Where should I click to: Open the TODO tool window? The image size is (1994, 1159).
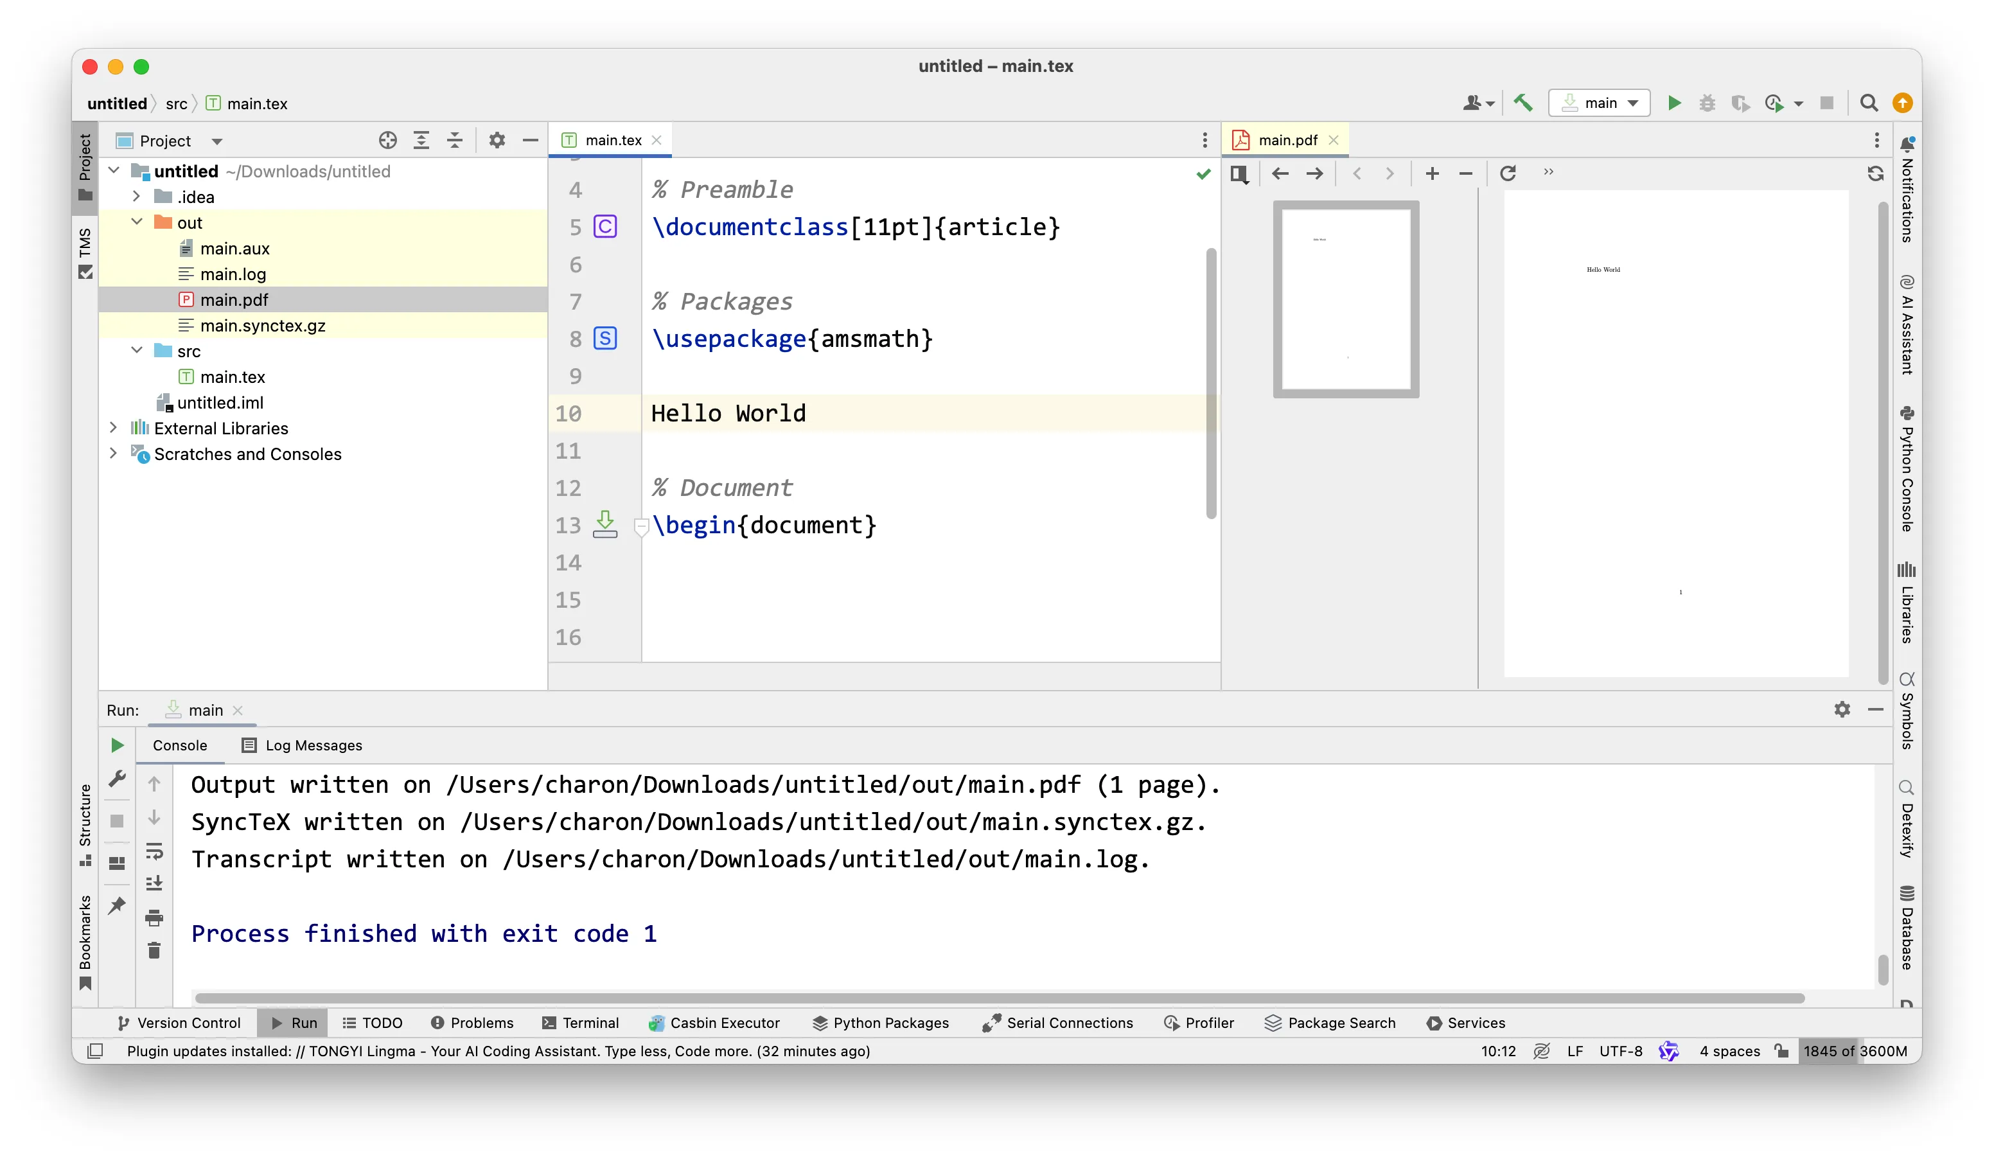(x=372, y=1023)
